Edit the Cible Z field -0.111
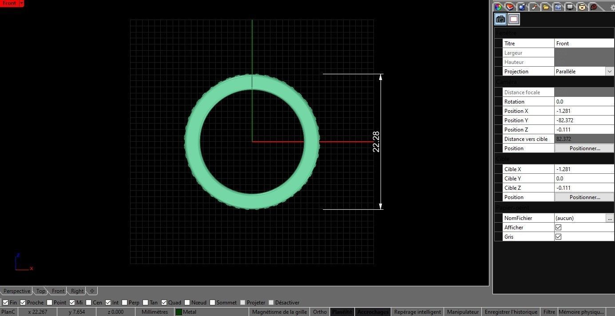This screenshot has height=316, width=615. pos(584,188)
